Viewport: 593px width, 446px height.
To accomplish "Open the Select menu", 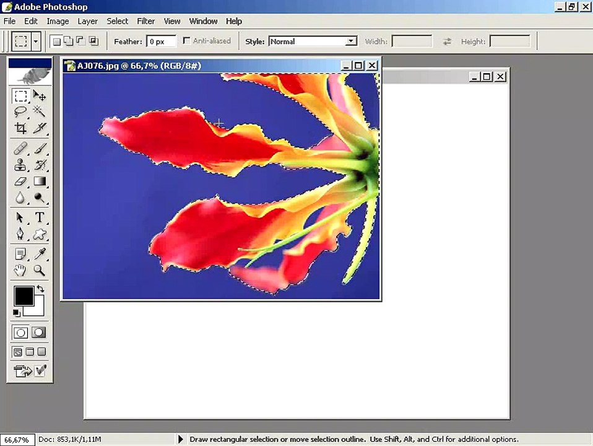I will 117,21.
